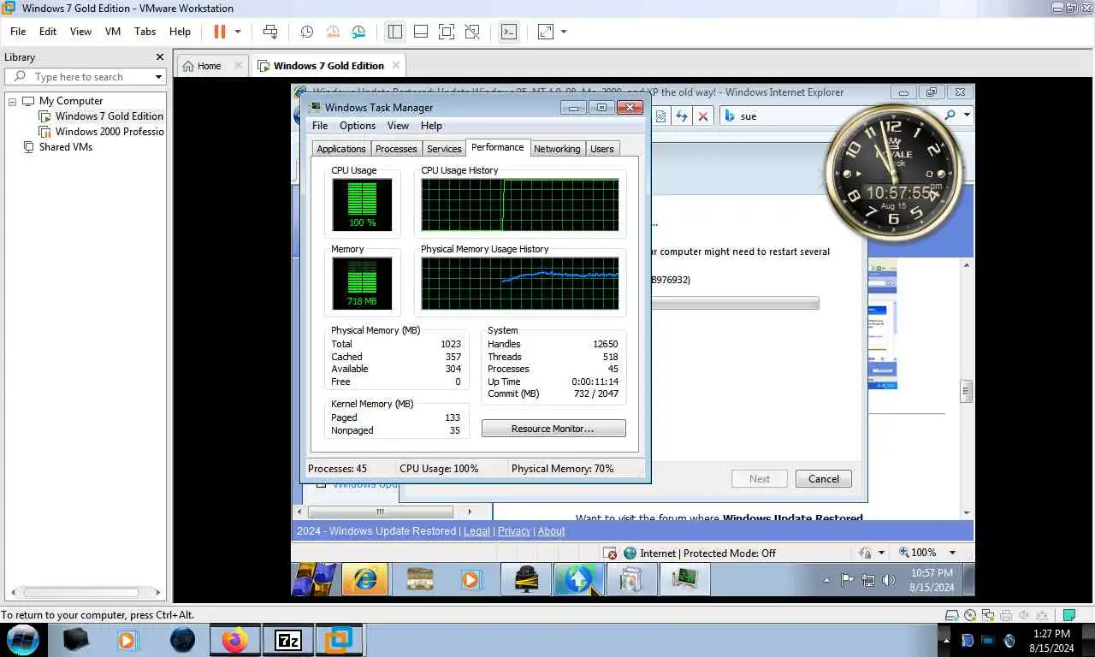The height and width of the screenshot is (657, 1095).
Task: Switch to the Services tab
Action: point(444,149)
